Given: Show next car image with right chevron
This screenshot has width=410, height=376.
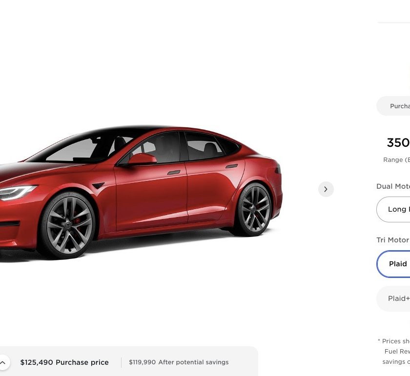Looking at the screenshot, I should [326, 189].
